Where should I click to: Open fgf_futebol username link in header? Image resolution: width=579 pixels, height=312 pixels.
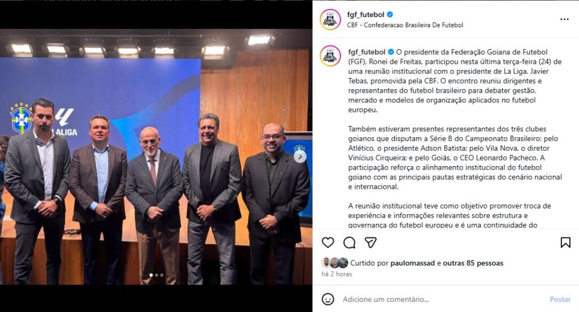pos(366,15)
